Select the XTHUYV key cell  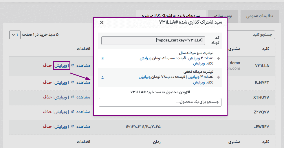click(x=261, y=97)
